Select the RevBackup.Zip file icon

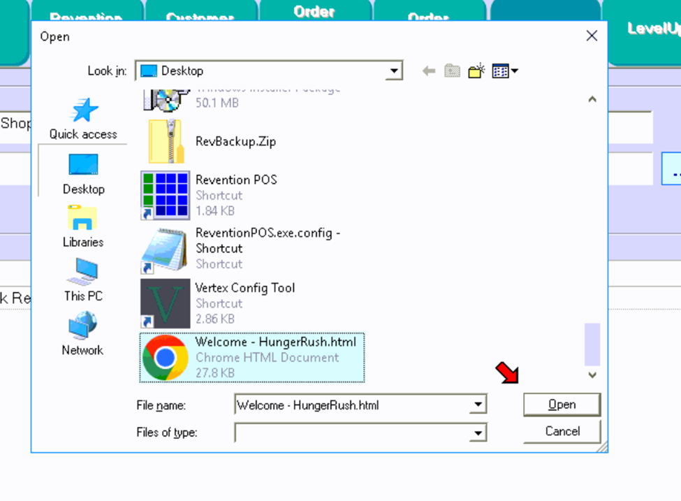pos(166,142)
